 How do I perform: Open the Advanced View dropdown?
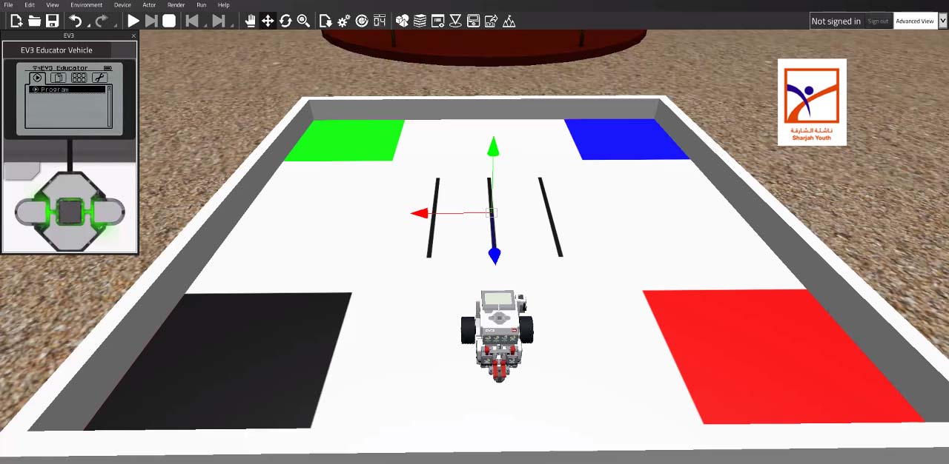pos(919,21)
